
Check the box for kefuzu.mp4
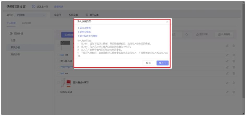pos(58,92)
